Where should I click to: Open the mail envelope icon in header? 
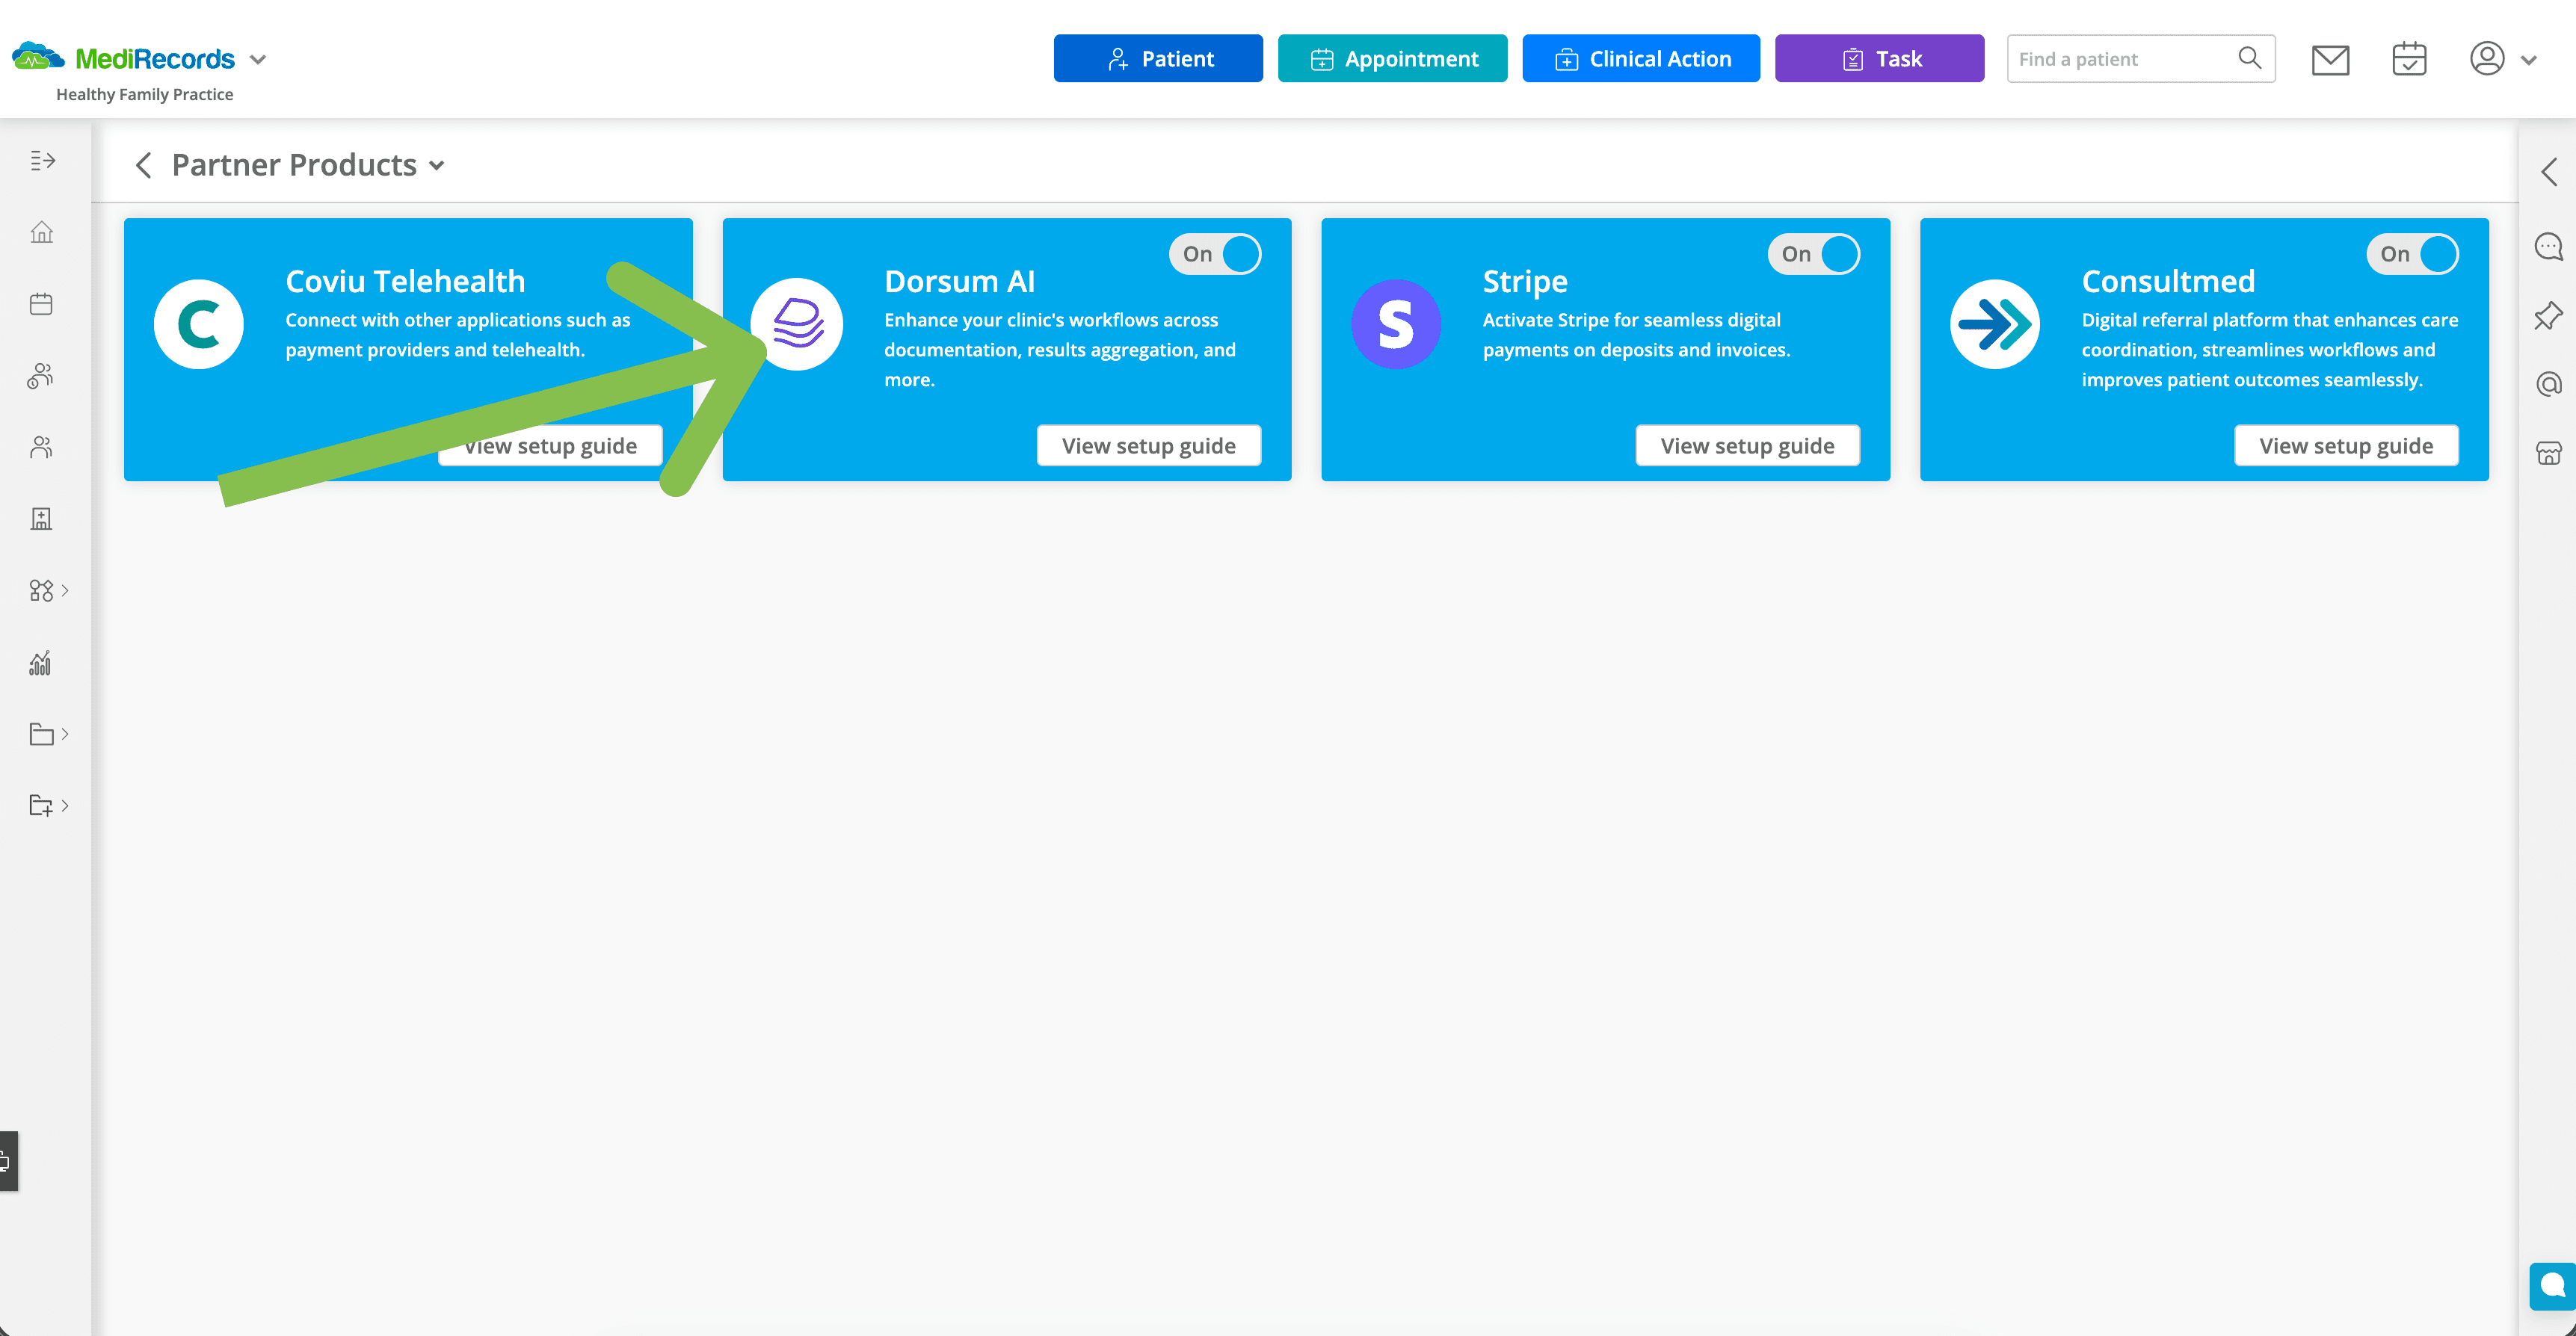pos(2330,60)
